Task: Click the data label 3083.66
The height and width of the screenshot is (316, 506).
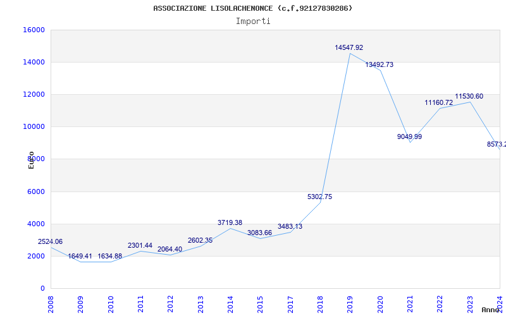Action: (260, 233)
